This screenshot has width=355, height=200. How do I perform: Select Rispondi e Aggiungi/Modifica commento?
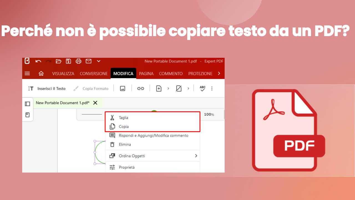(x=153, y=136)
